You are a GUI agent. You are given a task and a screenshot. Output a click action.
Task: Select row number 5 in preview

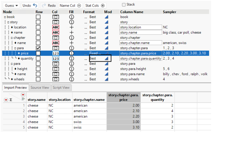tap(24, 127)
